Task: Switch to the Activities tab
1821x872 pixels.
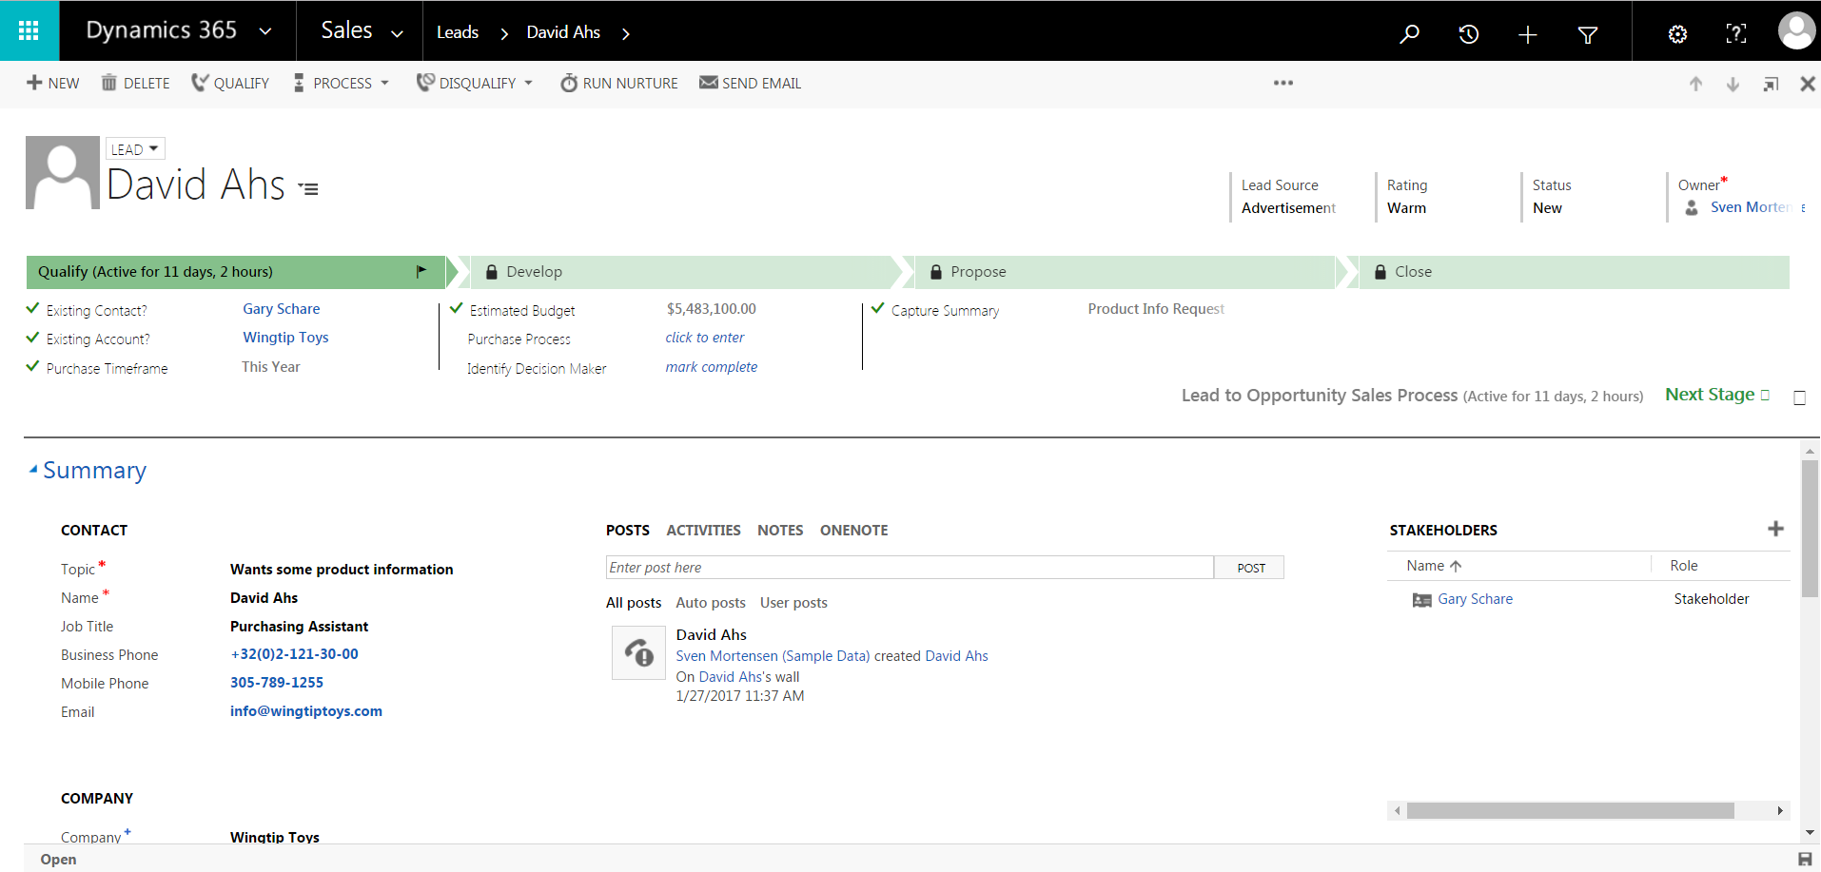Action: click(703, 531)
